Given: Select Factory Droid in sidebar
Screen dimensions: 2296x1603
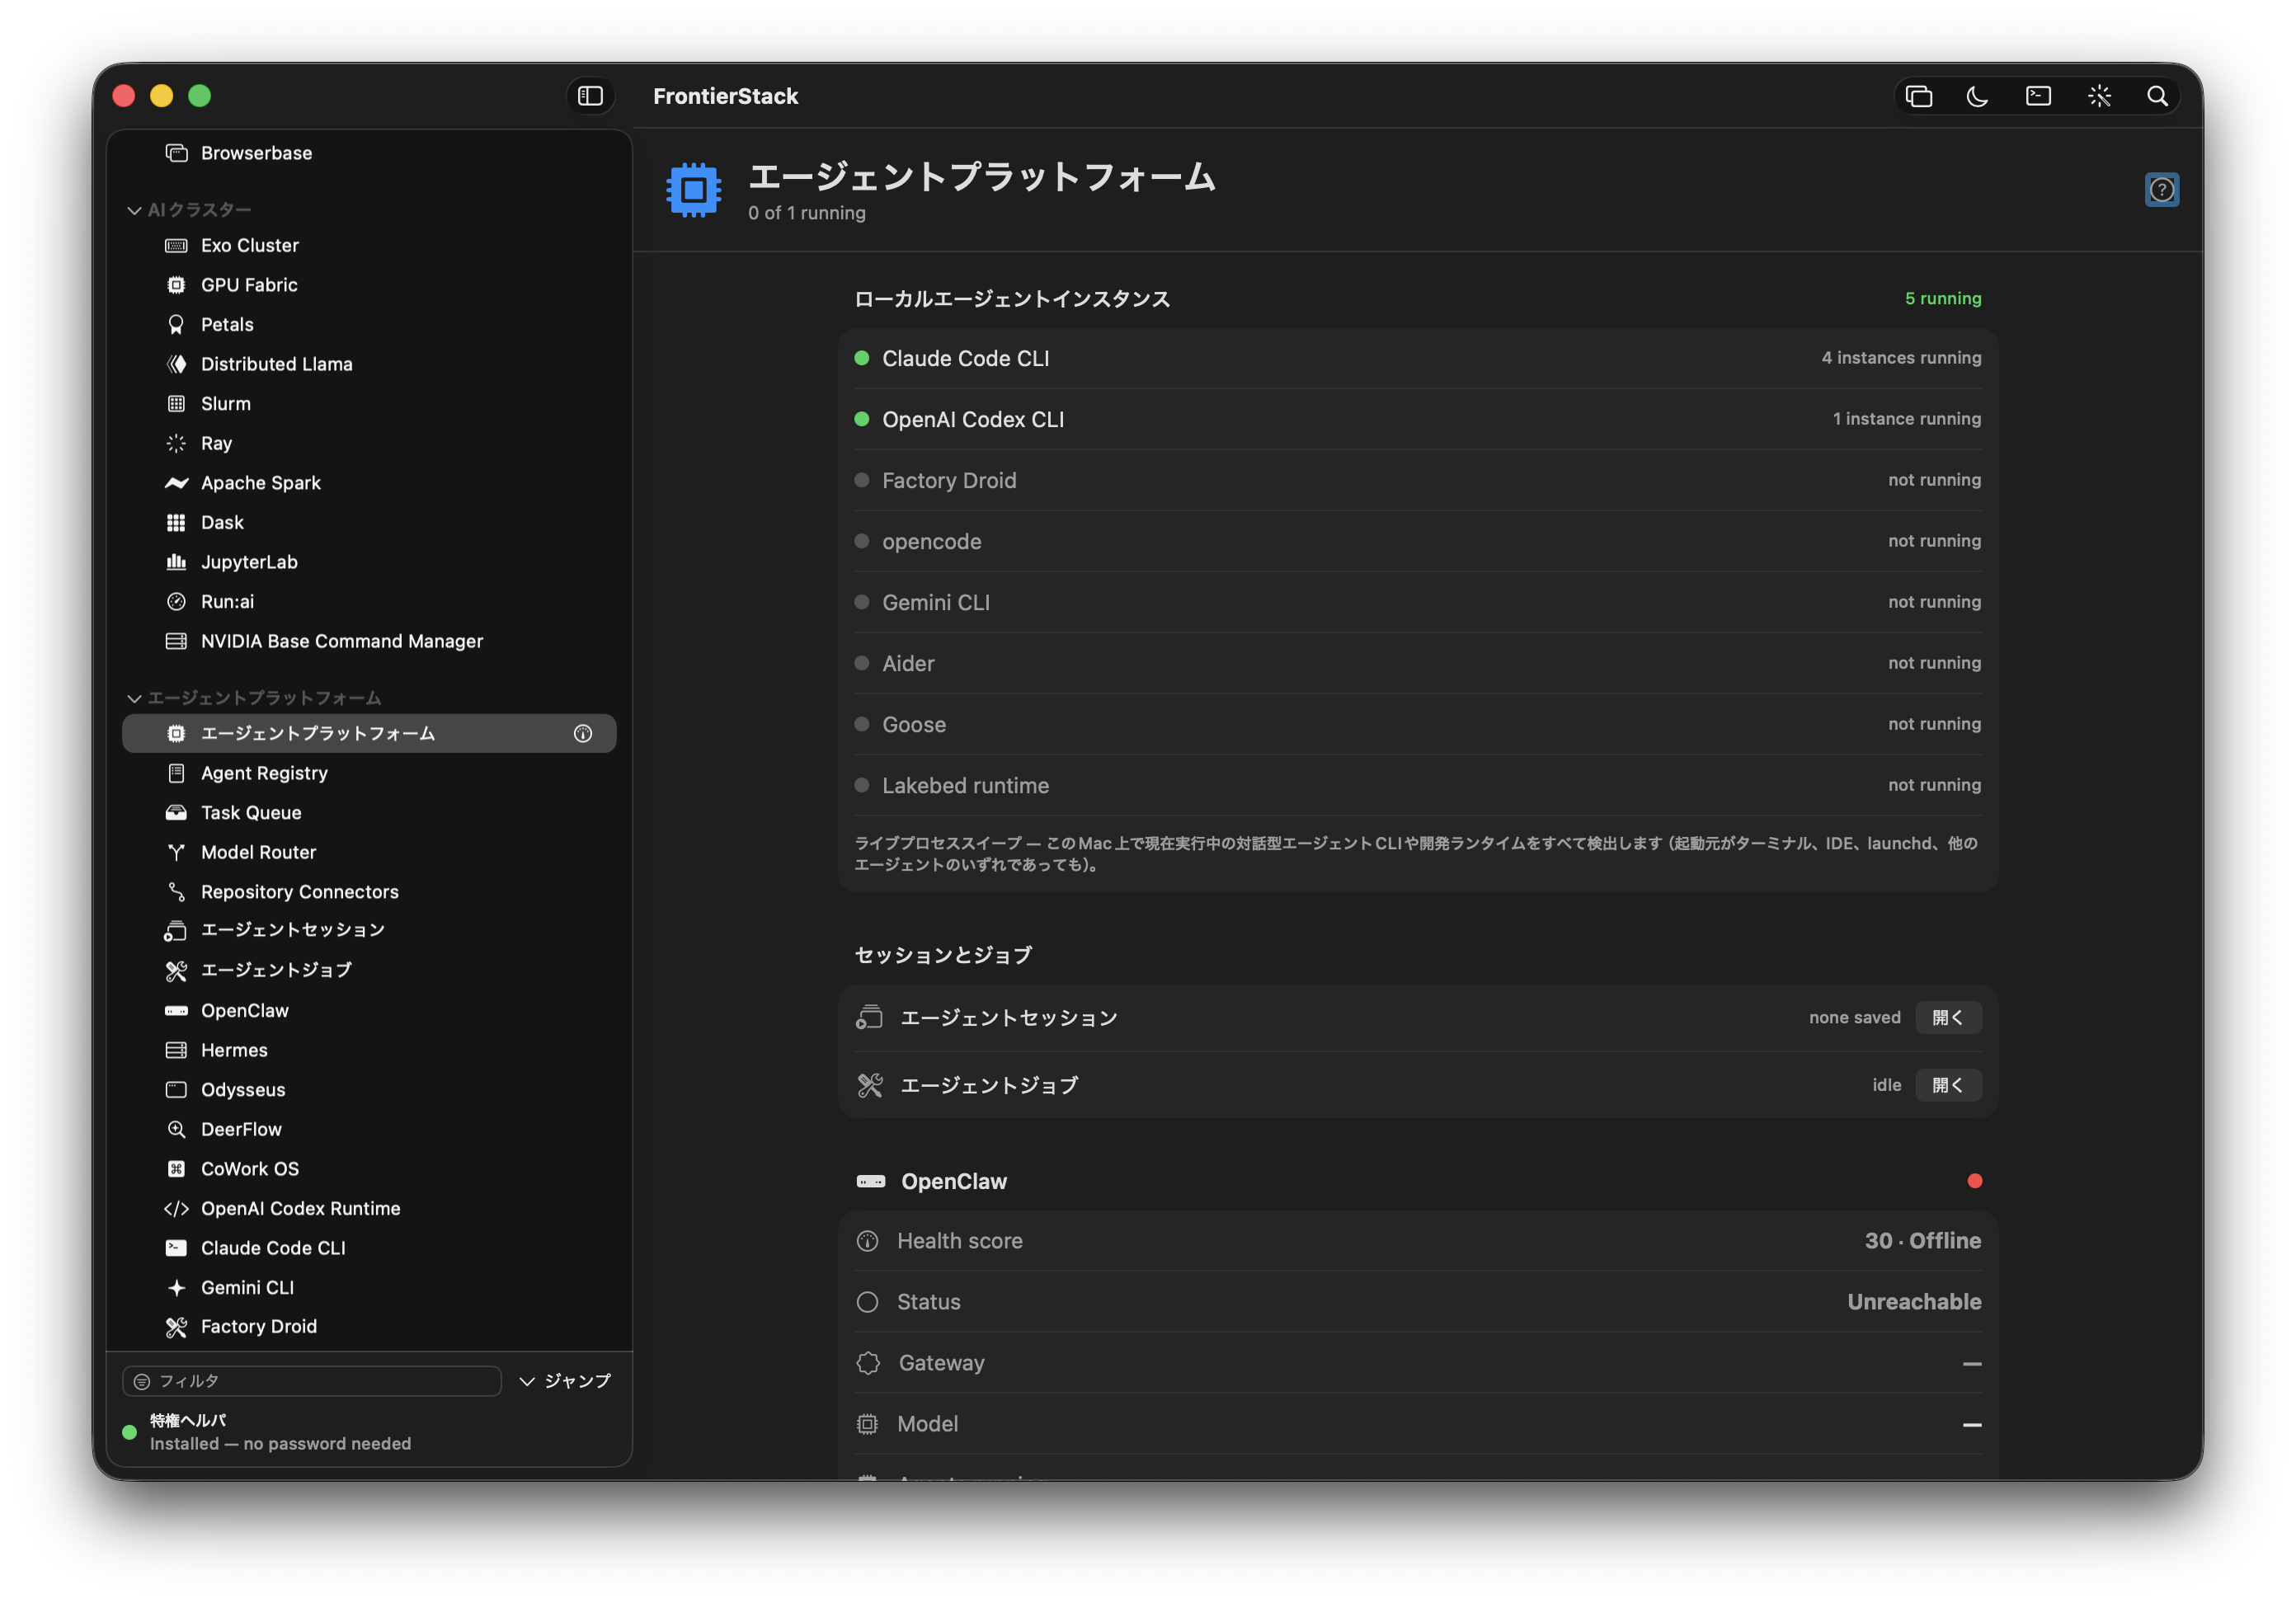Looking at the screenshot, I should click(369, 1327).
